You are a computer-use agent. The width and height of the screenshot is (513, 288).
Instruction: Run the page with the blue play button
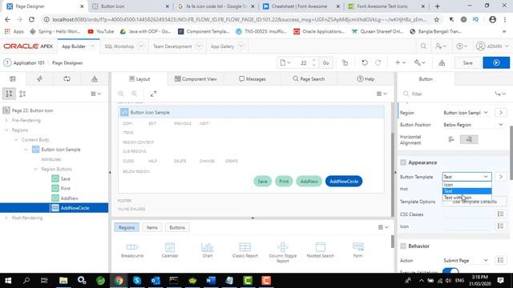point(496,62)
